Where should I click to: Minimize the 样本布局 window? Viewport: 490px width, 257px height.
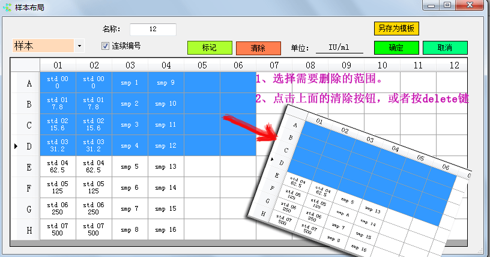pos(431,5)
